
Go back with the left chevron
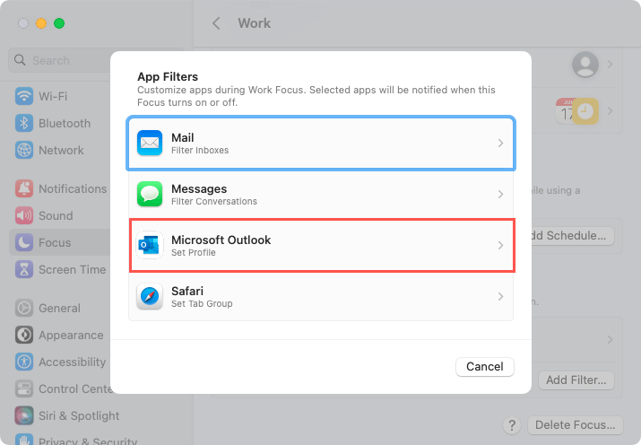pos(216,23)
